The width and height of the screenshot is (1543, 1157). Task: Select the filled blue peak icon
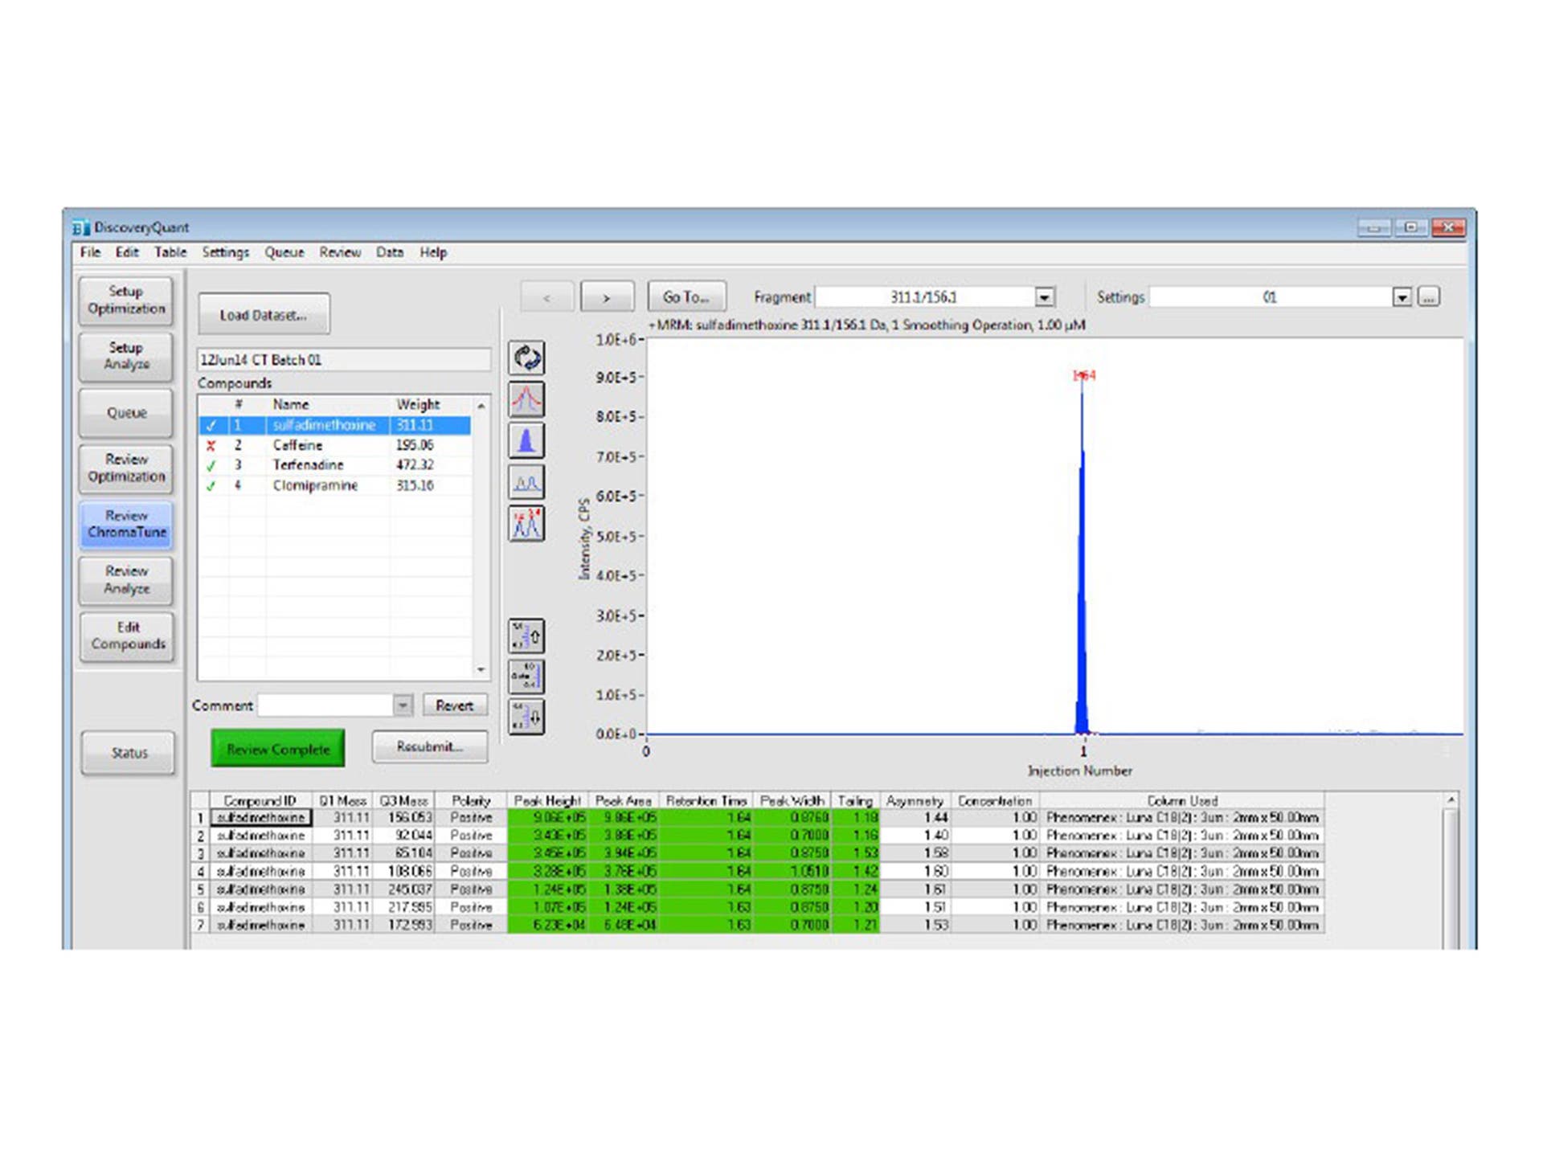526,441
